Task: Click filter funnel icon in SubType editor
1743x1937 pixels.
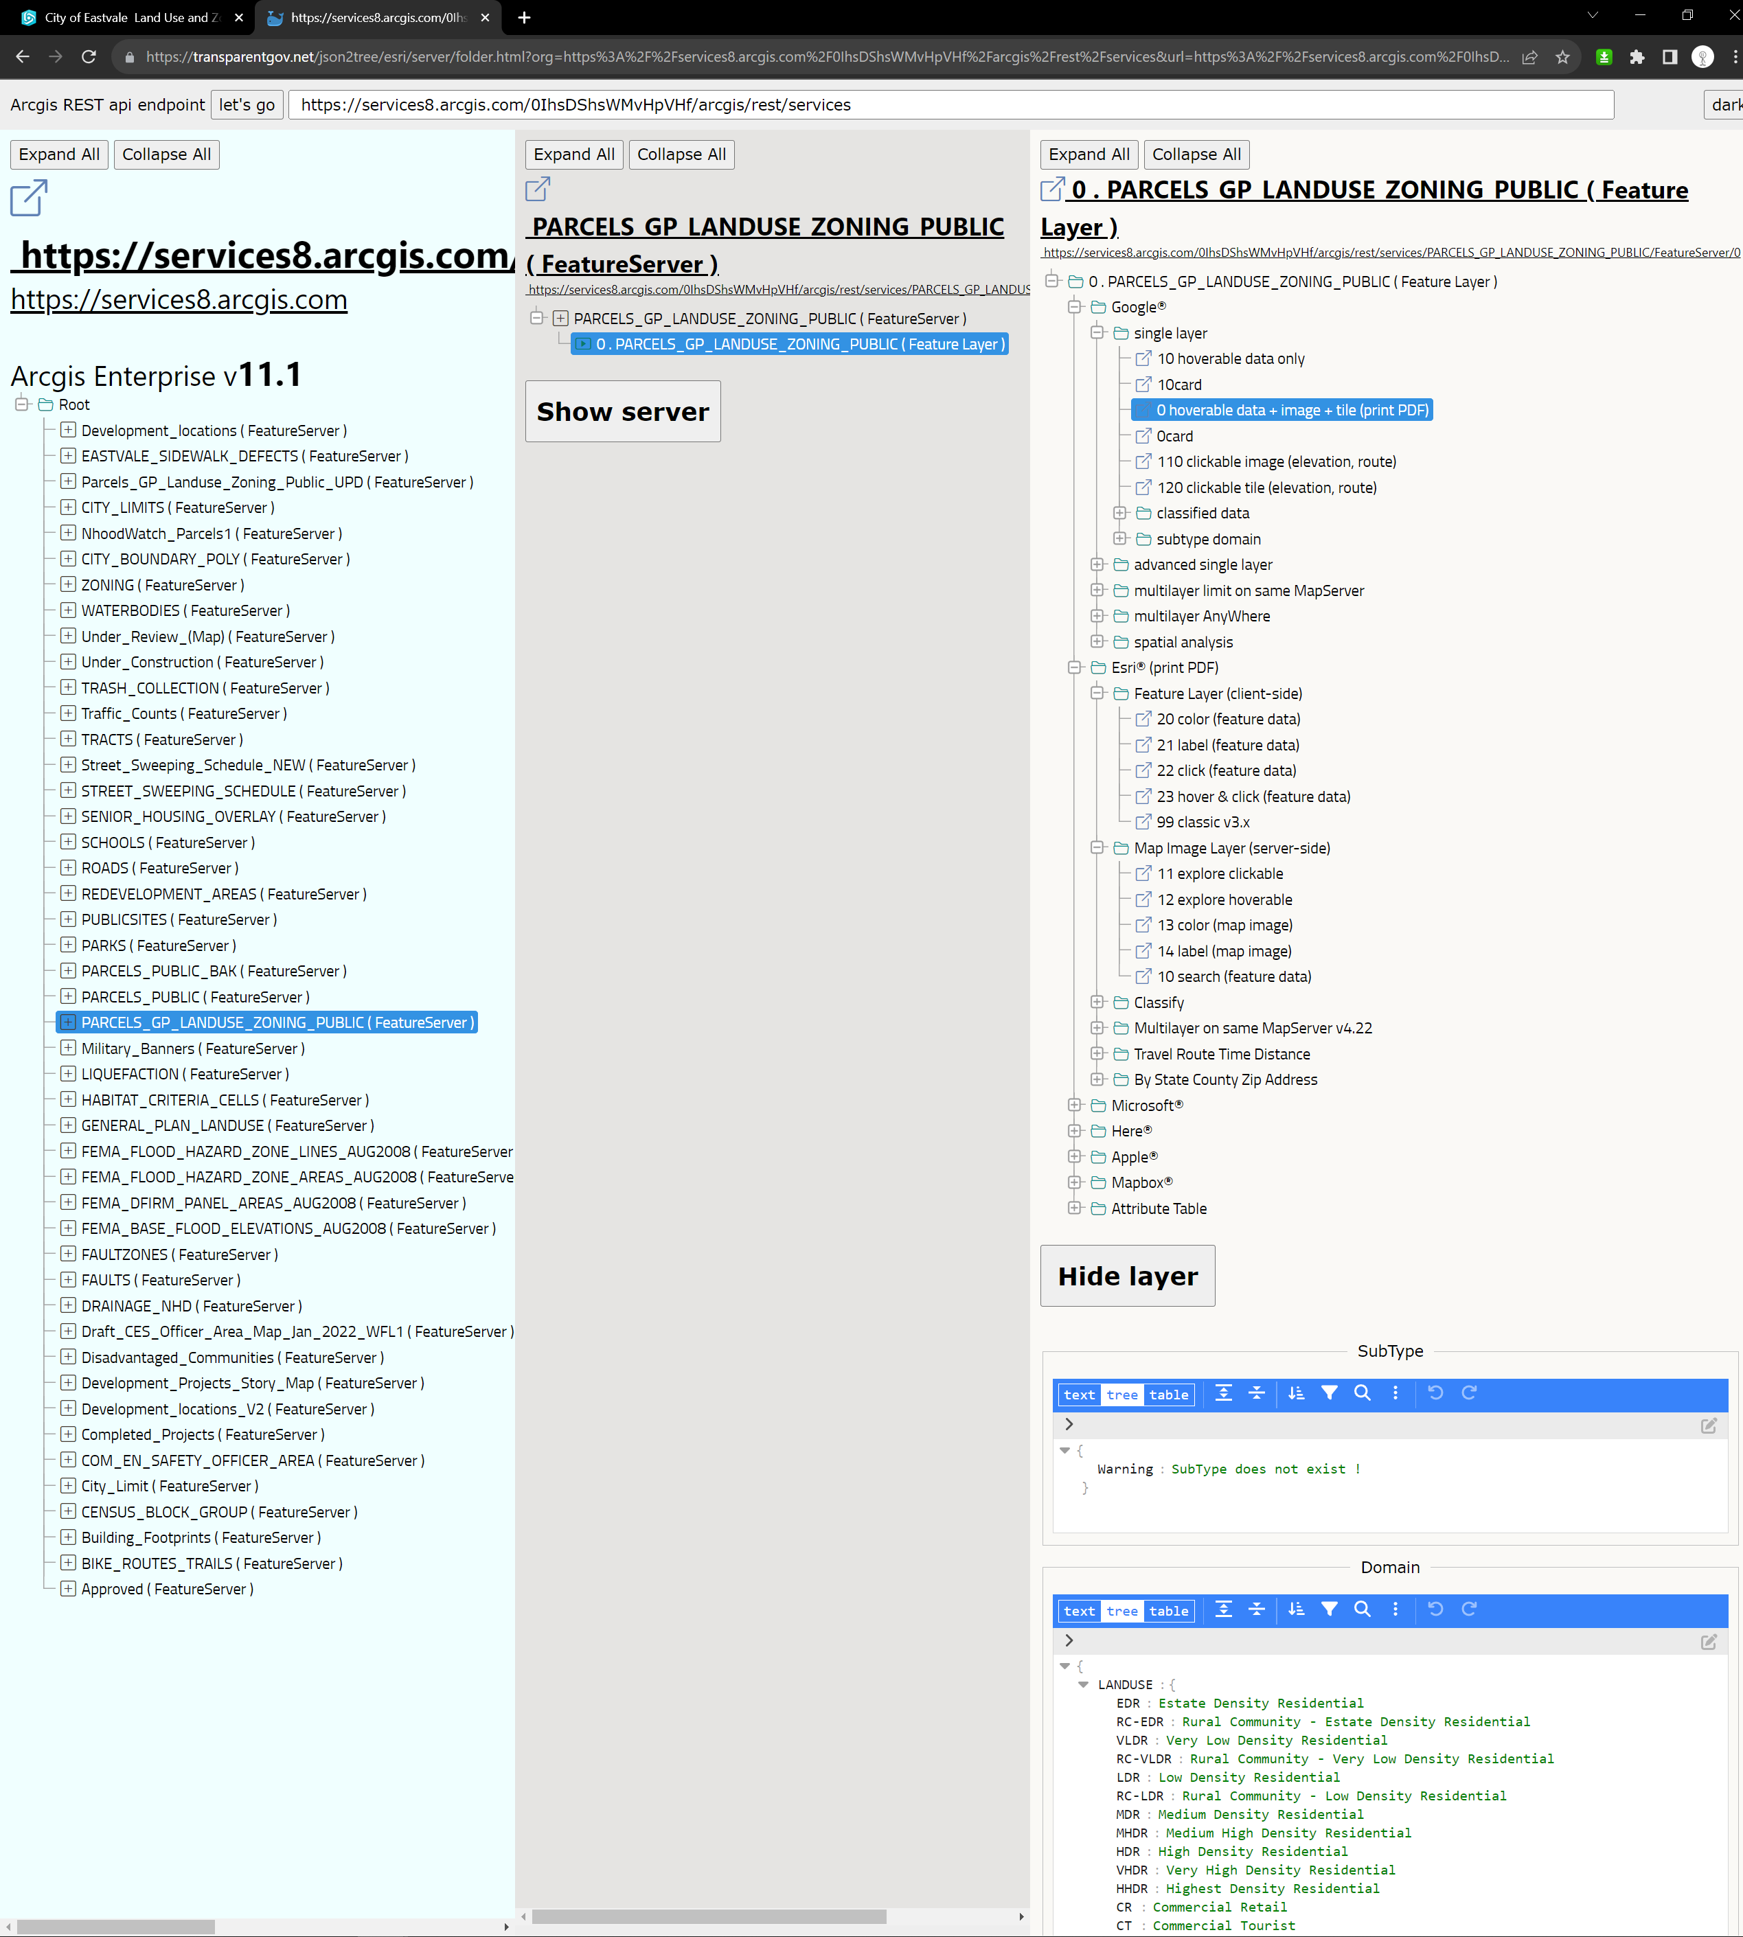Action: click(x=1330, y=1393)
